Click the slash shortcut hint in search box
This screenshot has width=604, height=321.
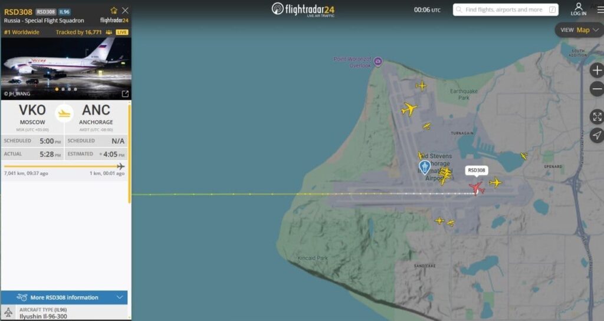(x=552, y=9)
